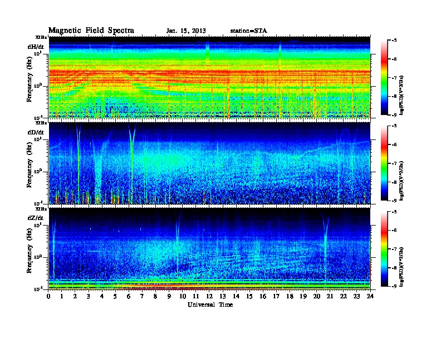
Task: Click hour tick label 8 on time axis
Action: [155, 296]
